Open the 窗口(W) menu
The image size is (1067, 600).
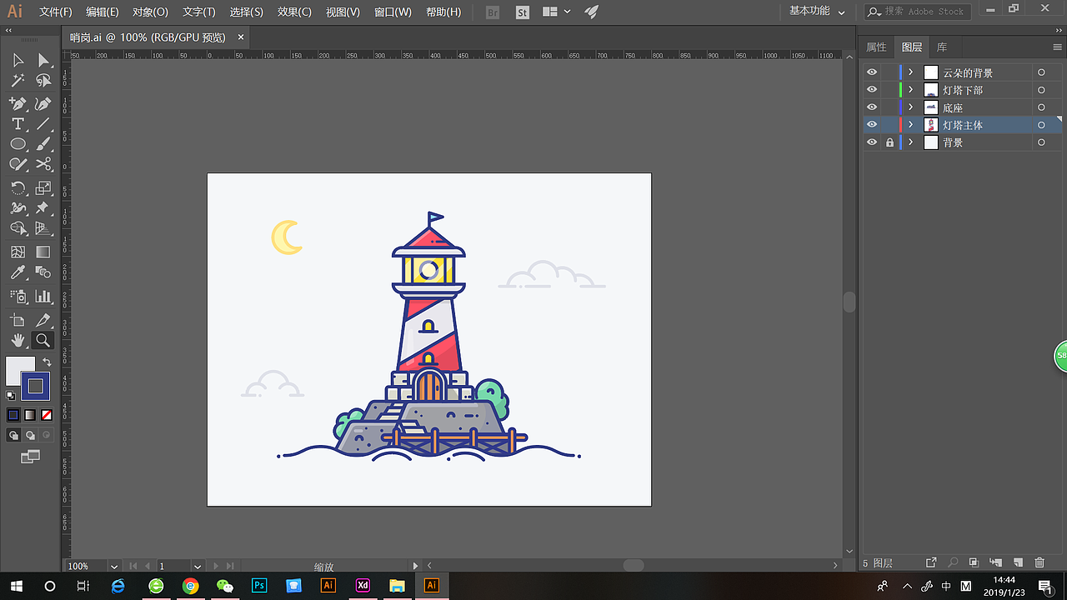pos(393,12)
